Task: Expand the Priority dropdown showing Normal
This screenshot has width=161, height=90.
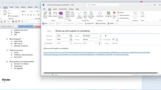Action: point(100,39)
